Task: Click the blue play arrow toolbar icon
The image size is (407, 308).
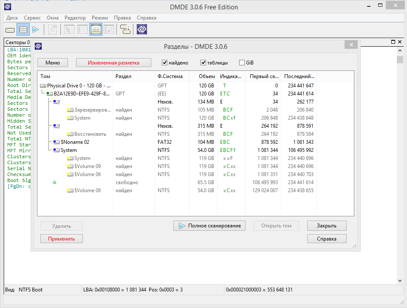Action: coord(36,30)
